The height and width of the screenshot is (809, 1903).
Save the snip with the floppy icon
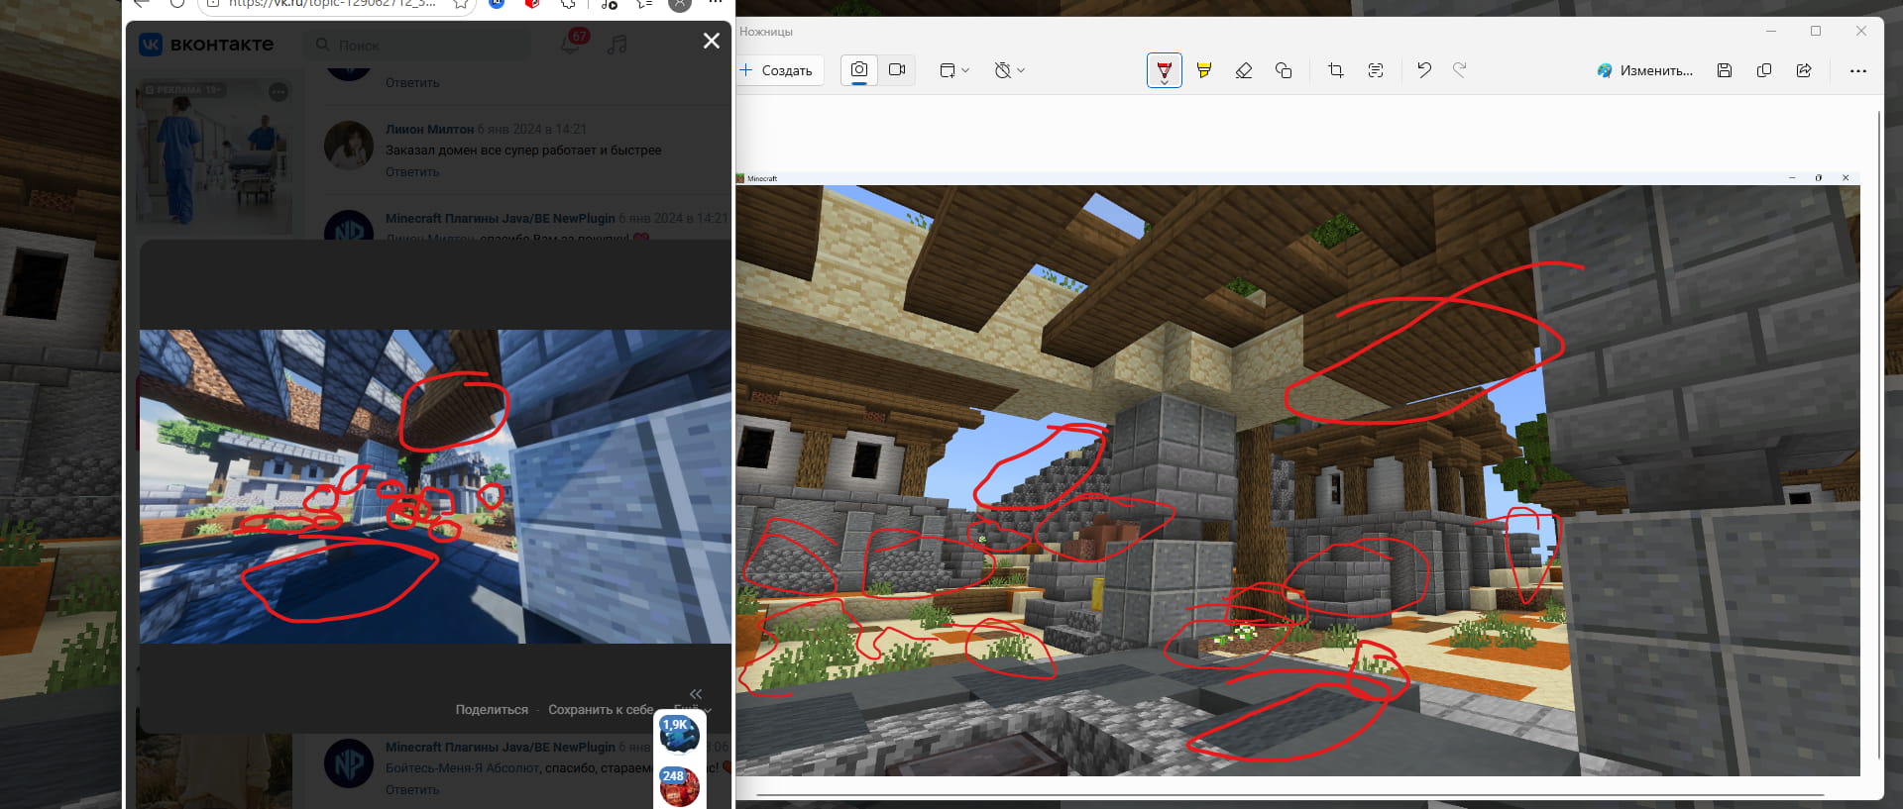(1725, 70)
